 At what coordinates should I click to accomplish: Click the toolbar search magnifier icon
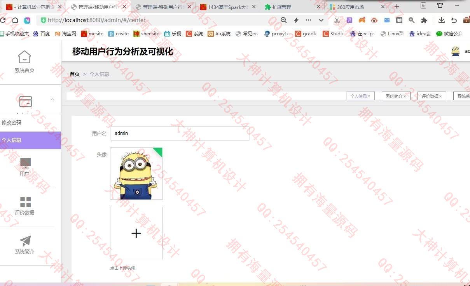pos(411,20)
